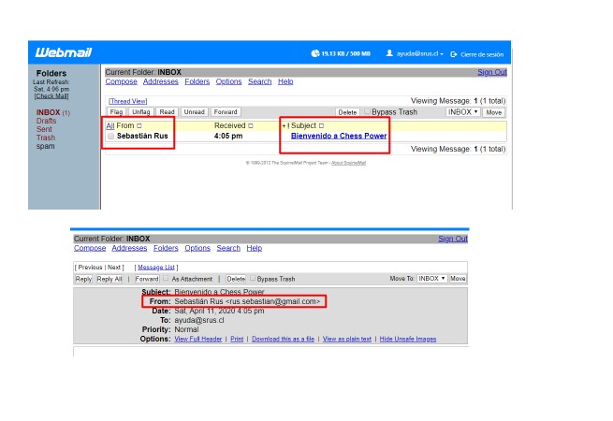
Task: Select the Sebastián Rus message checkbox
Action: (110, 137)
